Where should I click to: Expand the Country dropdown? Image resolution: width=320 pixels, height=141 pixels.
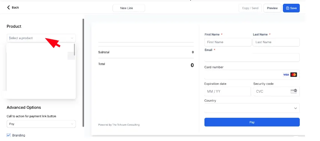pos(252,108)
